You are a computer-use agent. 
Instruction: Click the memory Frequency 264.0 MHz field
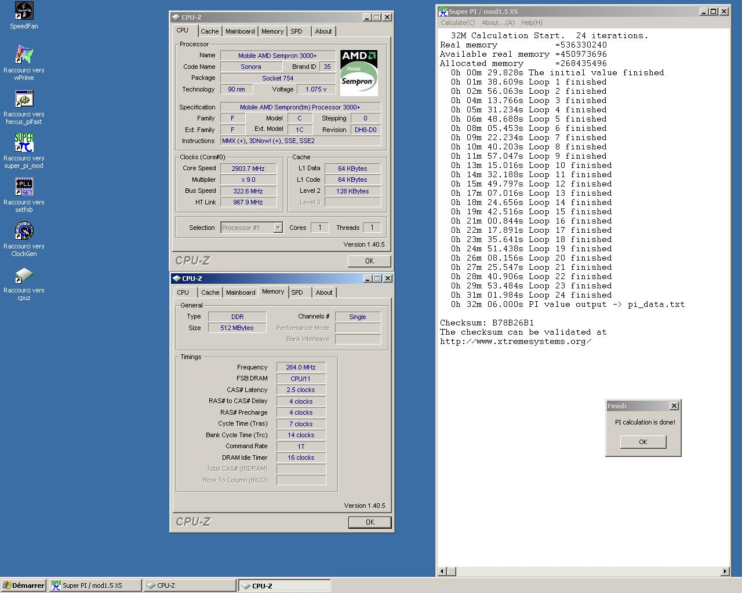click(x=301, y=367)
